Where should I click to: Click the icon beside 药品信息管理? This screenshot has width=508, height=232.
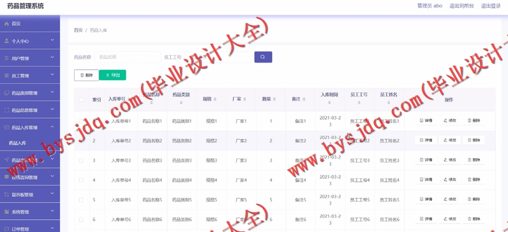(x=6, y=110)
